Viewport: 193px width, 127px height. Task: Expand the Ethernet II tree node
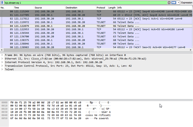(x=2, y=58)
